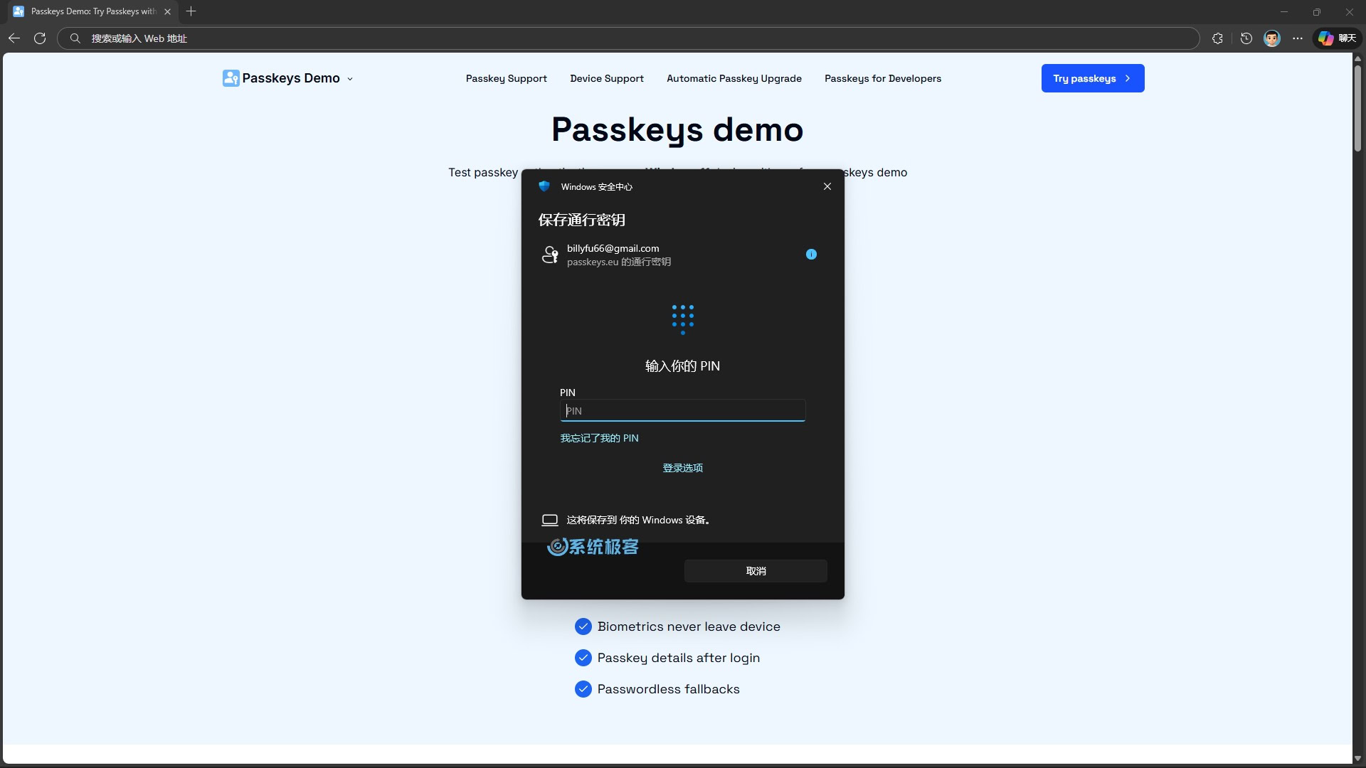Expand 登录选项 sign-in options
Screen dimensions: 1366x768
tap(682, 468)
